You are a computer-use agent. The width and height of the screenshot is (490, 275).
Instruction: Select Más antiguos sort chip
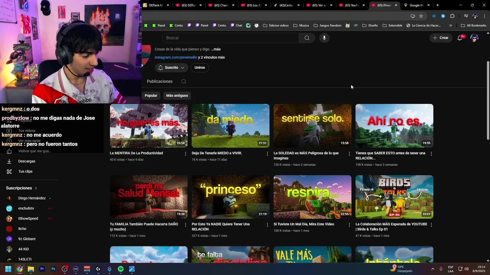pyautogui.click(x=177, y=95)
